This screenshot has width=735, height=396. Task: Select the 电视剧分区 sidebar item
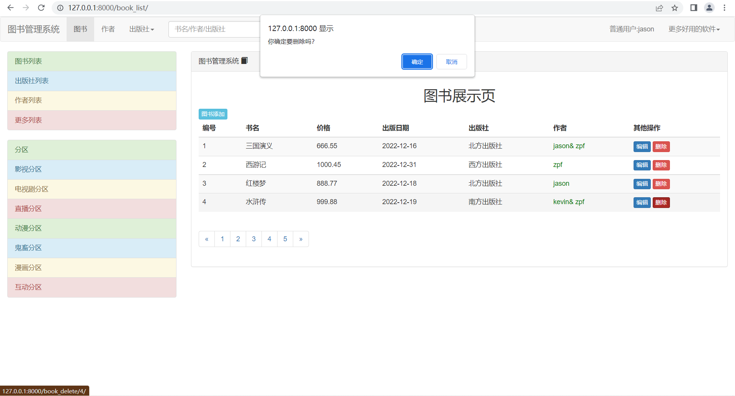[92, 189]
